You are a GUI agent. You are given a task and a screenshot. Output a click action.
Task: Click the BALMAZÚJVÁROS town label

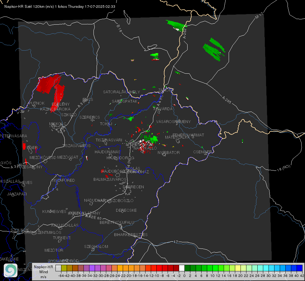110,179
